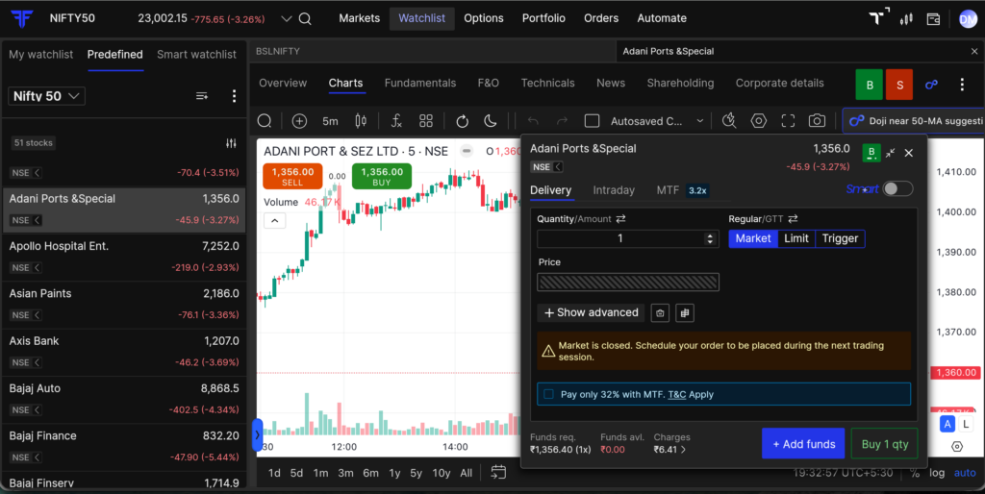Click the + Add funds button
This screenshot has width=985, height=494.
click(803, 444)
